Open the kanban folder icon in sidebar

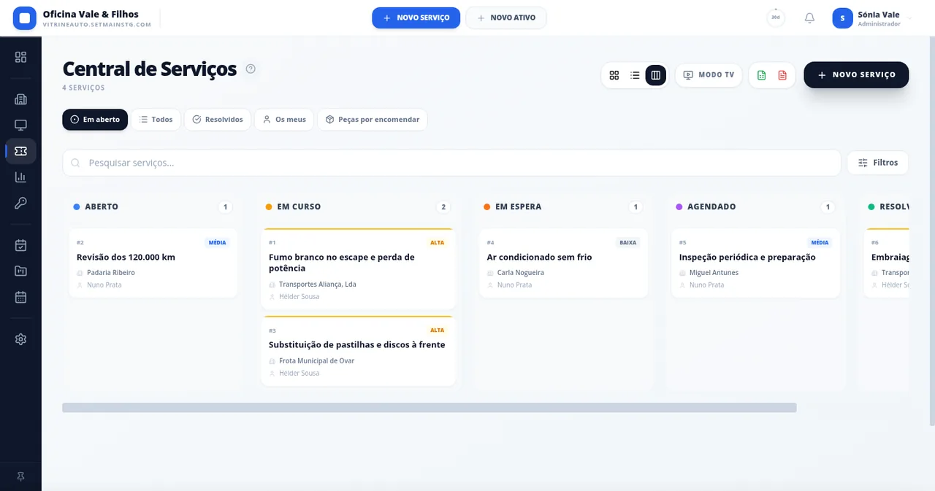20,271
